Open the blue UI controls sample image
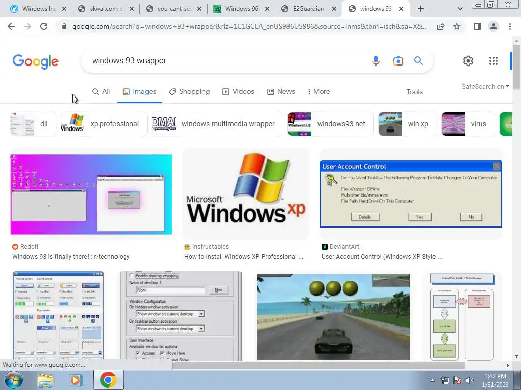The height and width of the screenshot is (390, 521). 59,315
